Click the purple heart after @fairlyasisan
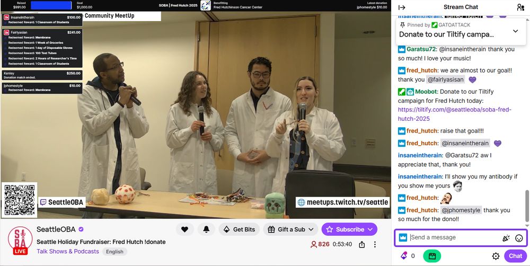Viewport: 530px width, 266px height. click(x=472, y=80)
